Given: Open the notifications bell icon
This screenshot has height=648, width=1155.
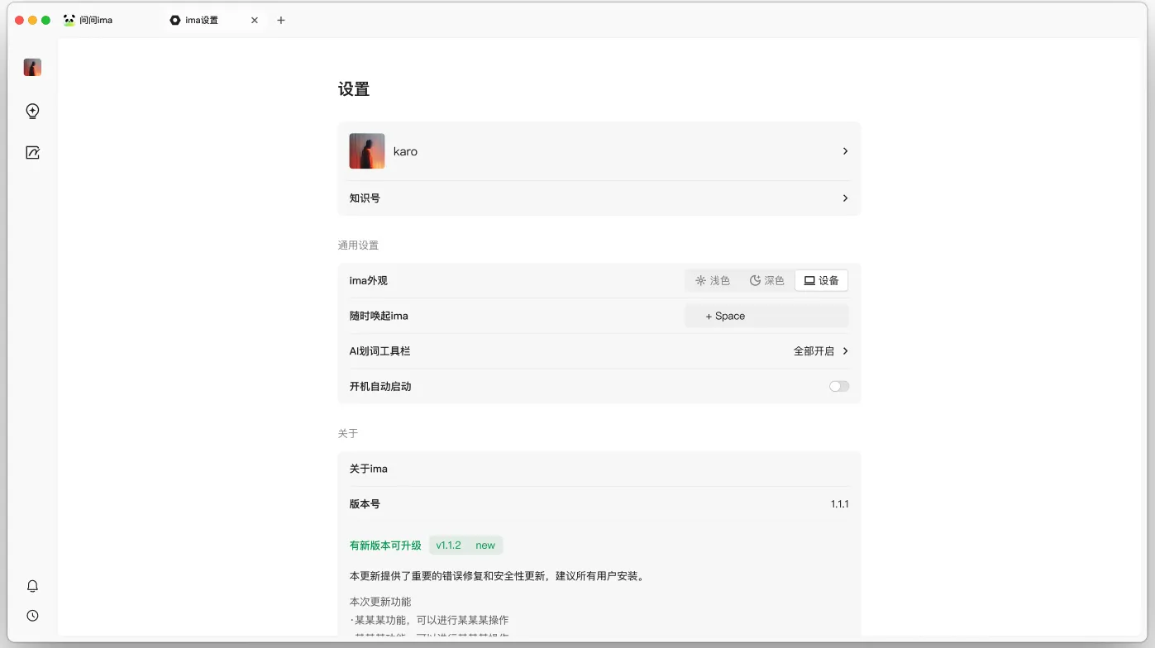Looking at the screenshot, I should [x=32, y=586].
